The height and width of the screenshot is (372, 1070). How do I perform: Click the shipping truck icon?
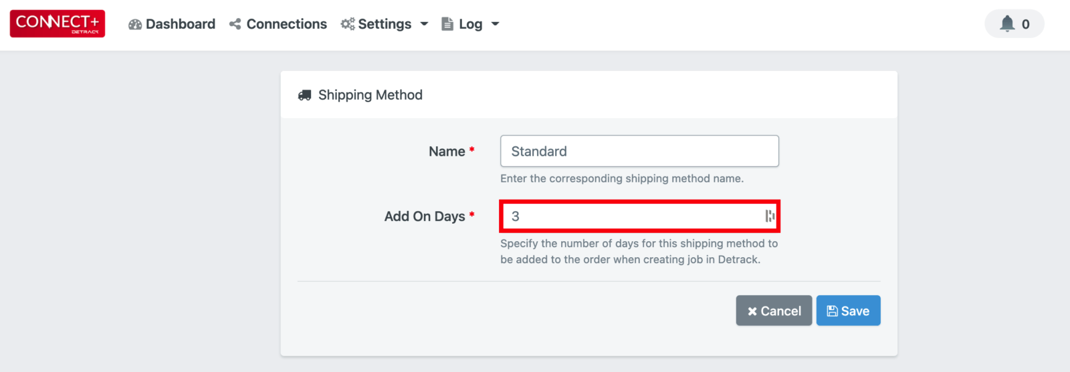coord(304,96)
